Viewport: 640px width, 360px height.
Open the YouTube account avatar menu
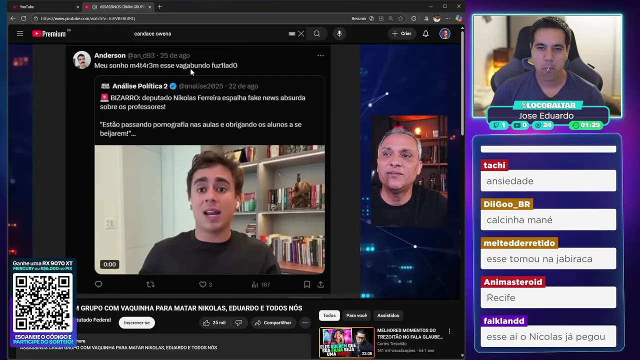click(x=445, y=33)
